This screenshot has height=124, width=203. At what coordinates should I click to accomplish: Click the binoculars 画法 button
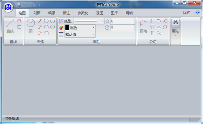coord(176,23)
